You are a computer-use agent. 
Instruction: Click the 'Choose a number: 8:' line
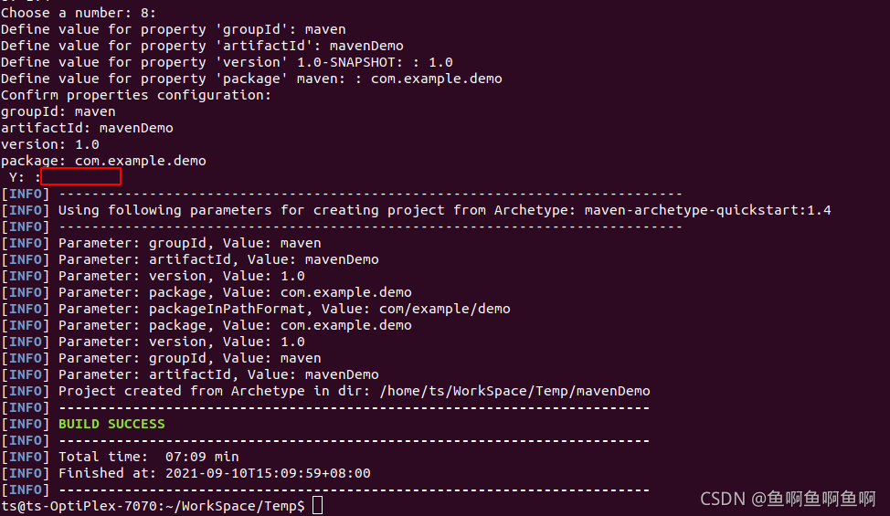79,13
